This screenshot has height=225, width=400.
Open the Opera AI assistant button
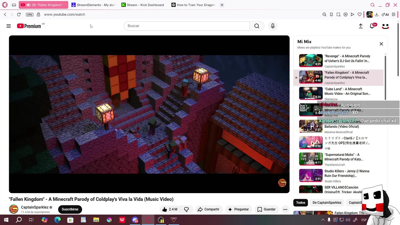pyautogui.click(x=385, y=14)
